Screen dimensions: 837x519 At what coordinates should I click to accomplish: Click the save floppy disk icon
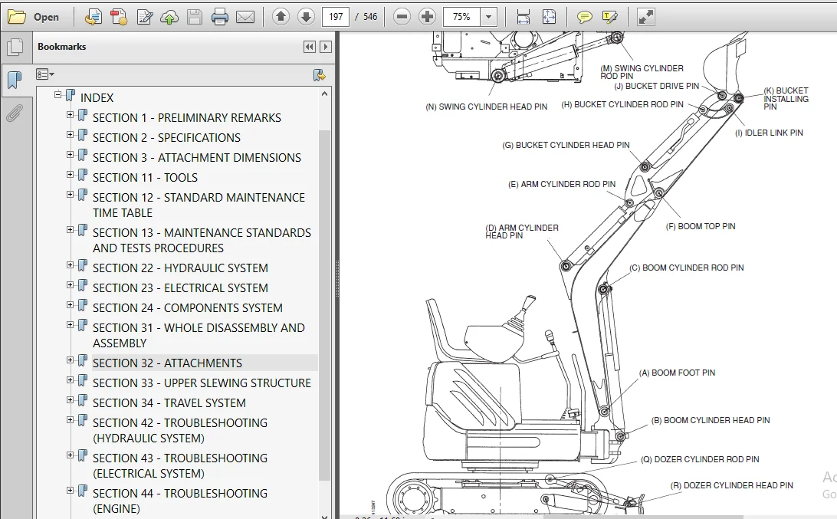pos(195,17)
